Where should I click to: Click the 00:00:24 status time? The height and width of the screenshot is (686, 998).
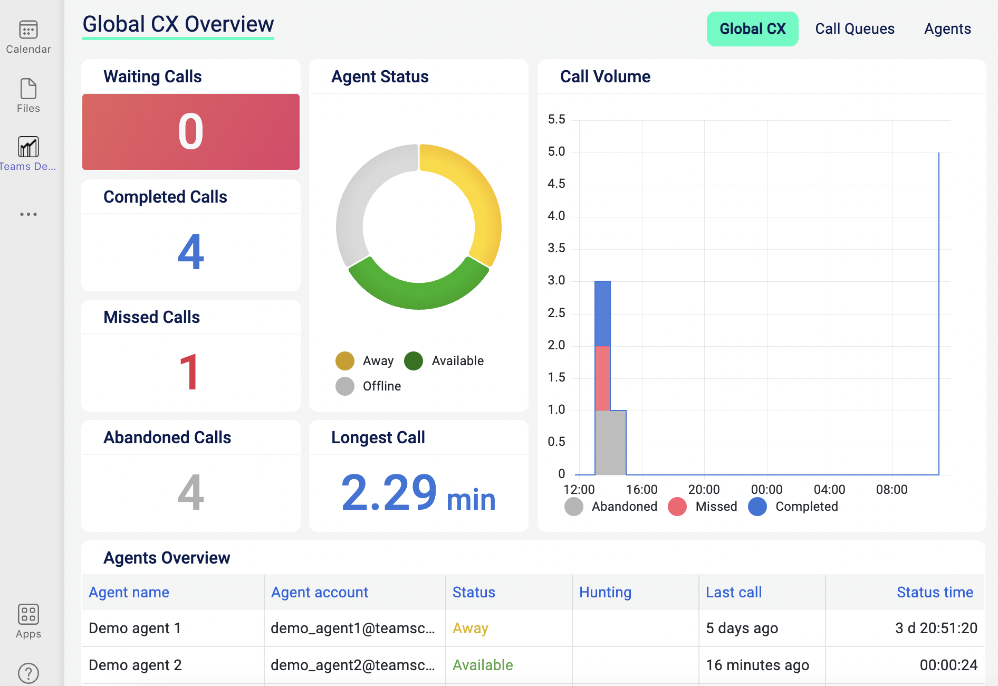pyautogui.click(x=948, y=665)
